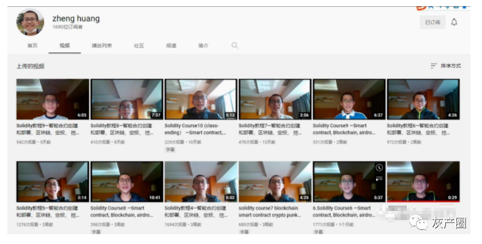Open the 简介 tab
Viewport: 482px width, 244px height.
pyautogui.click(x=203, y=45)
